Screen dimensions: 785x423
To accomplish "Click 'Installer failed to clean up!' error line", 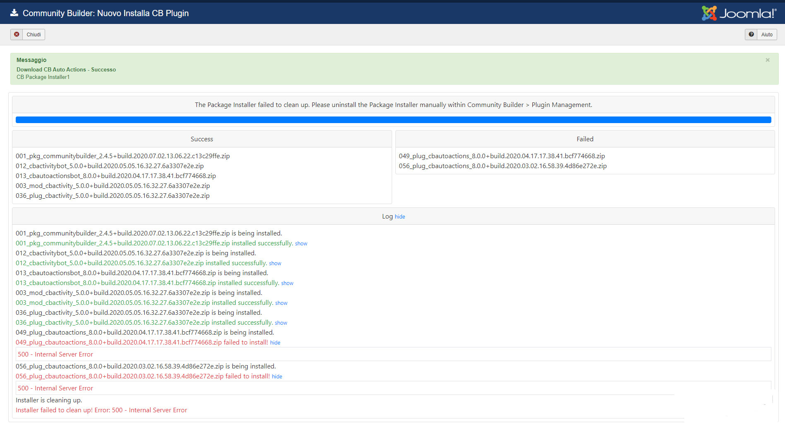I will point(101,410).
